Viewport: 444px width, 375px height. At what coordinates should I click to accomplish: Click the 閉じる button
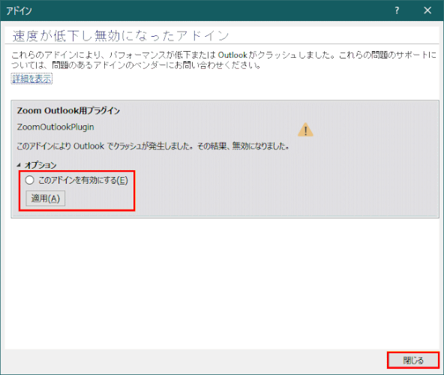[x=413, y=360]
